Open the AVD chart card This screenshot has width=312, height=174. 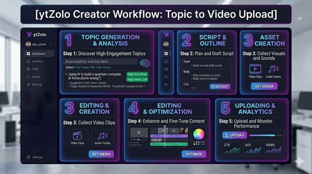[253, 149]
